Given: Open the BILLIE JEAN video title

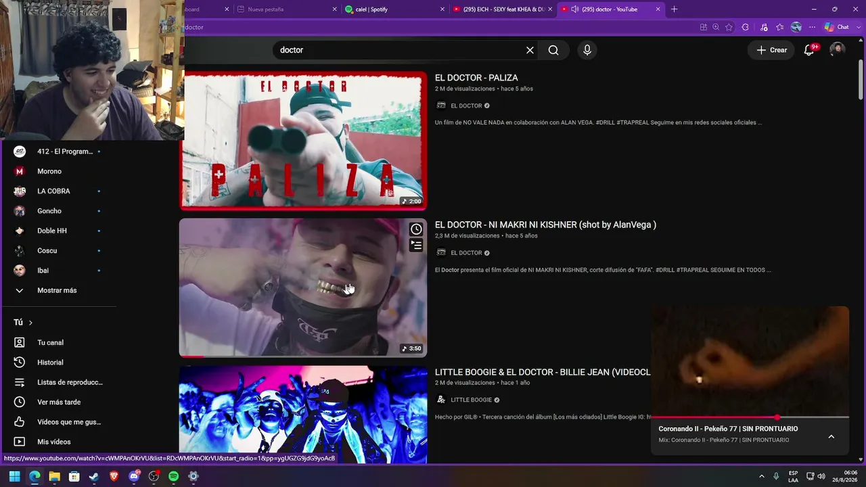Looking at the screenshot, I should coord(543,372).
